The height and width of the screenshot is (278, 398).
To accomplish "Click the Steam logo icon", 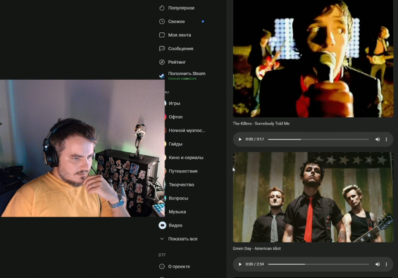I will (162, 76).
